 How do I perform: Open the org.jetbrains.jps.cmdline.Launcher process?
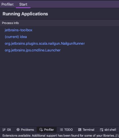[x=33, y=50]
